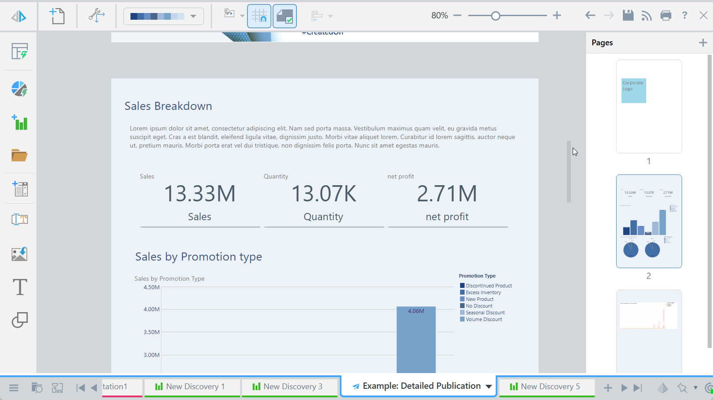Open the quick pie chart discovery icon

pyautogui.click(x=19, y=89)
